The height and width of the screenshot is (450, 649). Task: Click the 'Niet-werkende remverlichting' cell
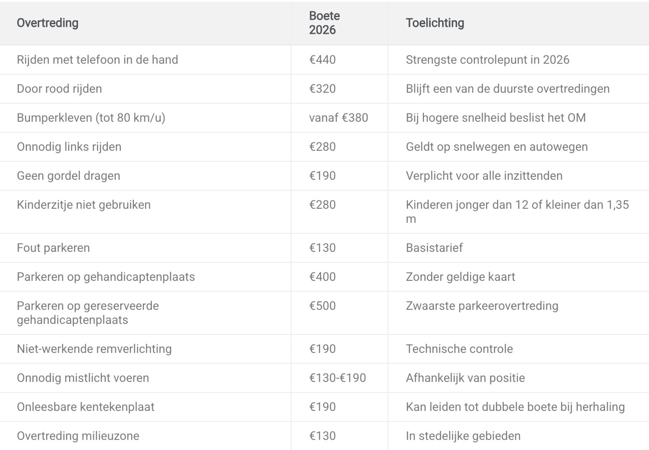point(94,349)
